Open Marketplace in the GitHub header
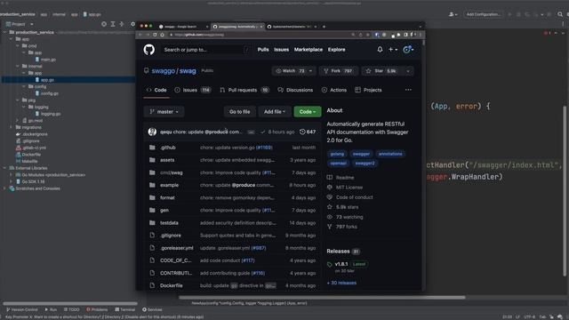Viewport: 569px width, 320px height. coord(309,50)
